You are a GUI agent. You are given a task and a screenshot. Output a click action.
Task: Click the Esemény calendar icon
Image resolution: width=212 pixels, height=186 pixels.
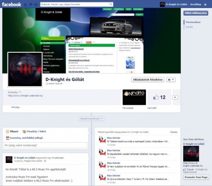[x=8, y=138]
